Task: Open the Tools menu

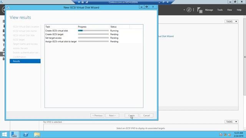Action: click(220, 10)
